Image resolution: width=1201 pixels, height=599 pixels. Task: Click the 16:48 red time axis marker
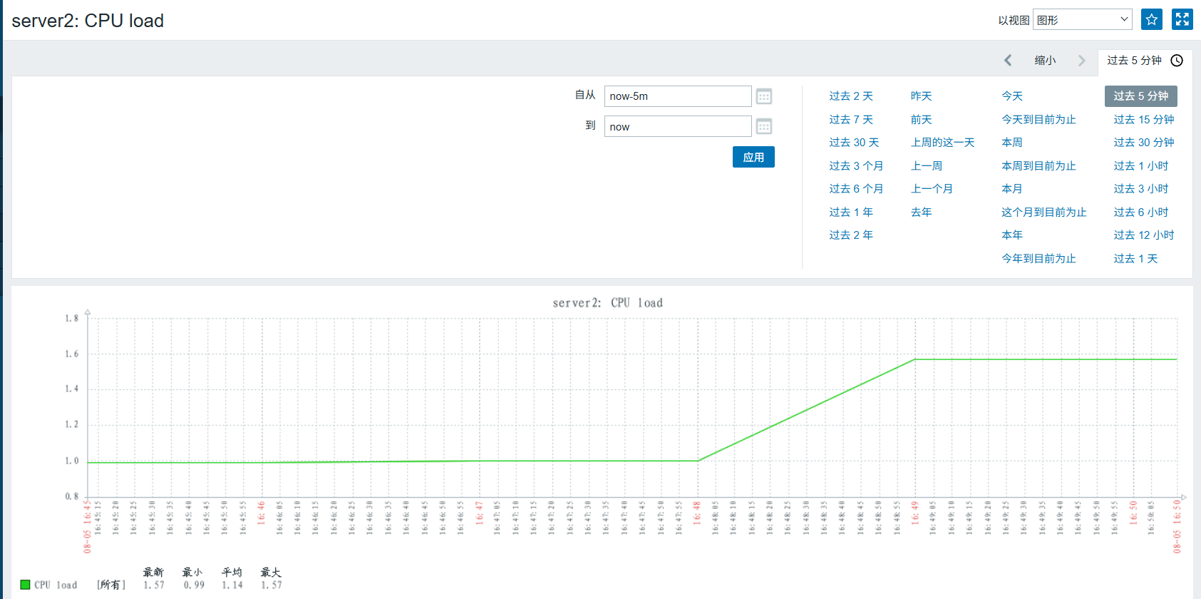click(697, 513)
